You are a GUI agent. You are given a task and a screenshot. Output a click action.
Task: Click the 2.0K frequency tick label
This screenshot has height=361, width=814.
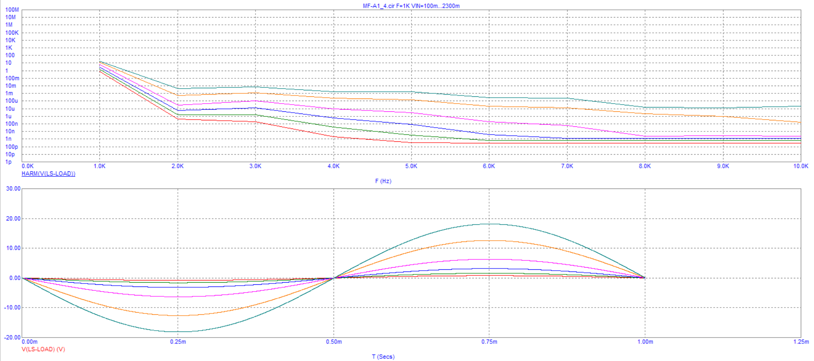[177, 166]
